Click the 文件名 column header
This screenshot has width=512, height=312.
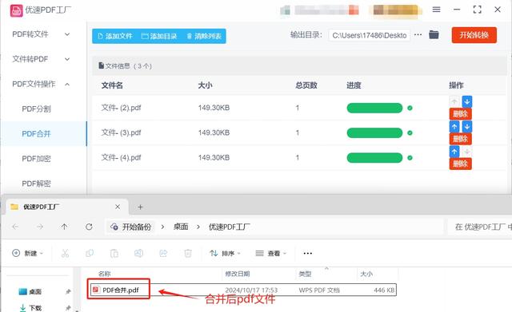[112, 85]
